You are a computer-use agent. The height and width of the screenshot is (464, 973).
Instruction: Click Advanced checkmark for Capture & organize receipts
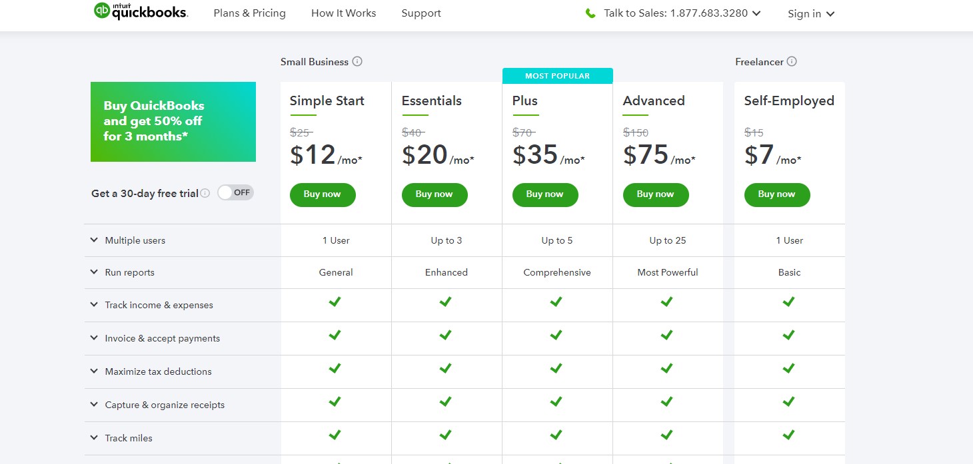click(667, 401)
